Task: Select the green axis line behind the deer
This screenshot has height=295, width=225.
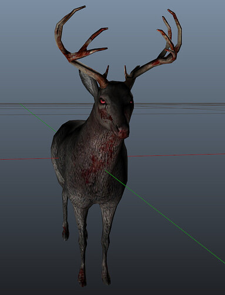Action: 38,117
